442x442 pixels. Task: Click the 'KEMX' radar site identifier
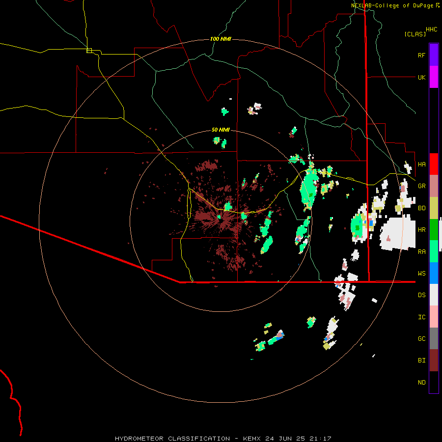(251, 439)
